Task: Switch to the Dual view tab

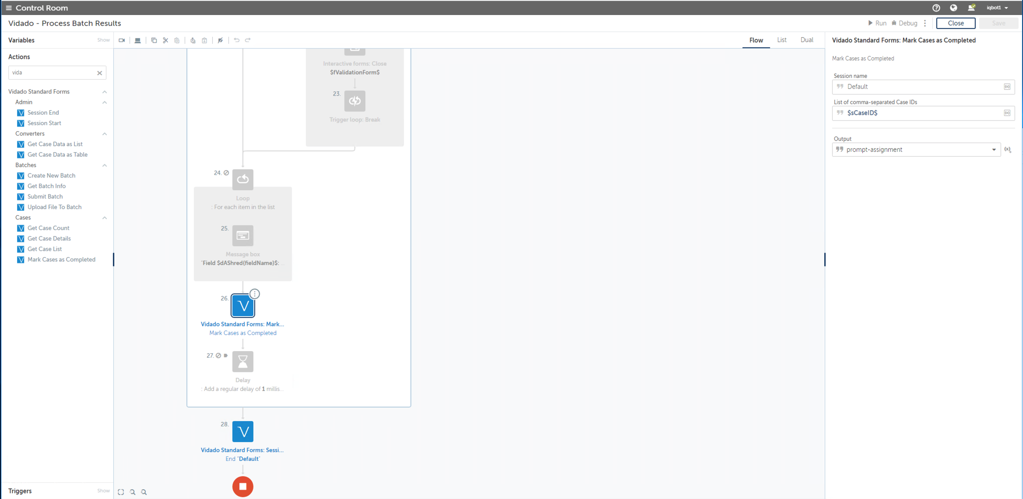Action: [806, 40]
